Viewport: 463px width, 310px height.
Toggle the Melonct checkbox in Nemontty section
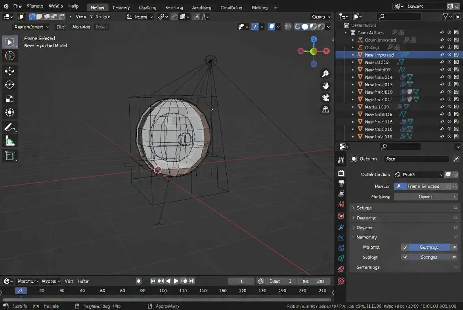coord(405,247)
